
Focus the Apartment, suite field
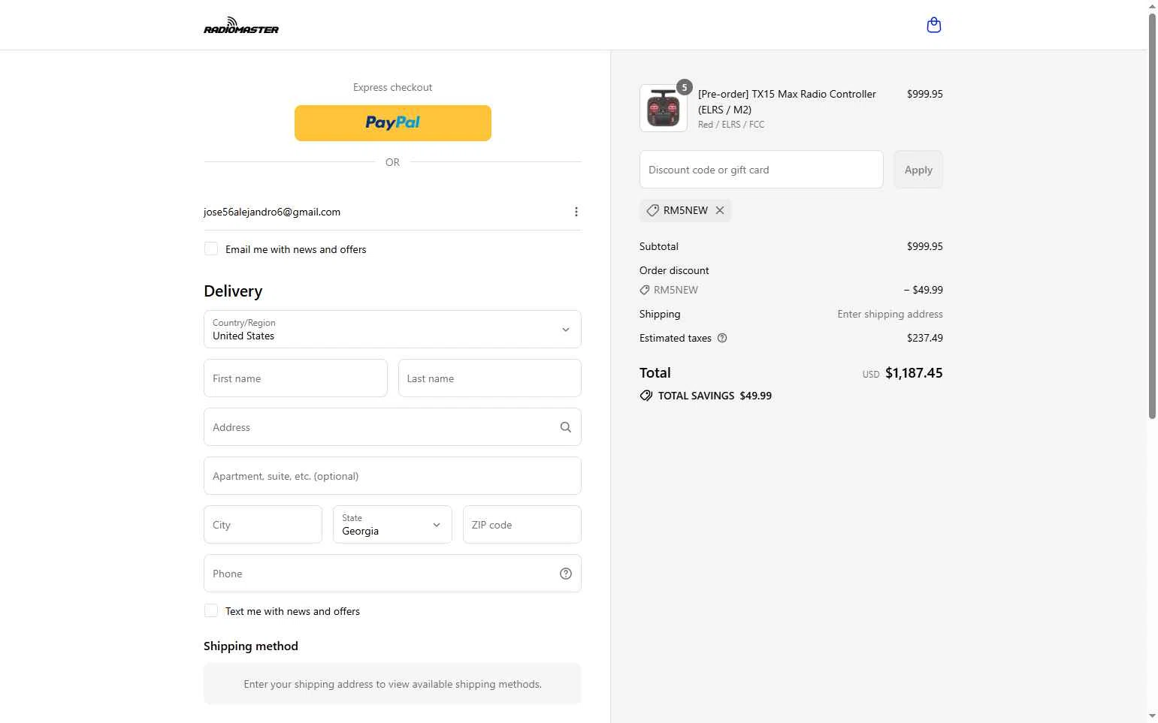point(392,475)
